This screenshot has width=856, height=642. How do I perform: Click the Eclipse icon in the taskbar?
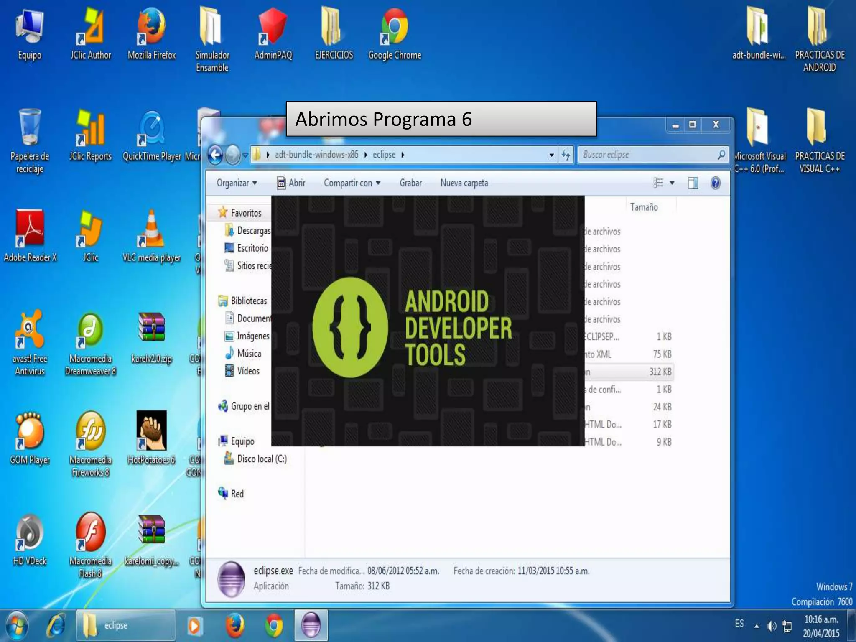[x=311, y=625]
